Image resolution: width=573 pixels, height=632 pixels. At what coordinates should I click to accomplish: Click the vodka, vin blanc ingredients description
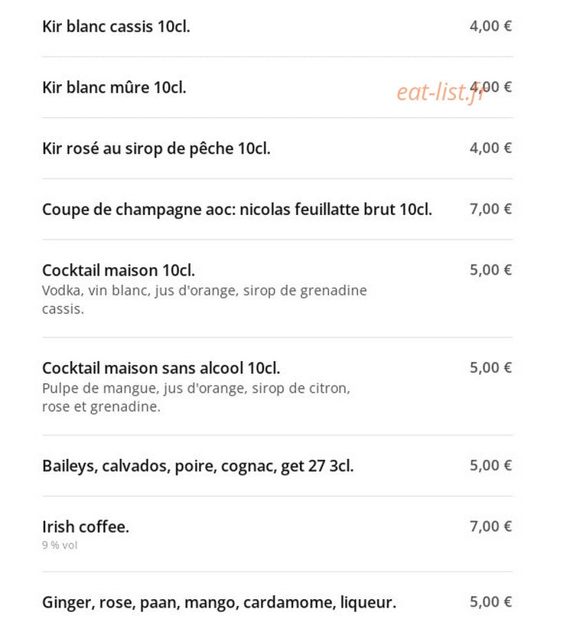pyautogui.click(x=204, y=299)
